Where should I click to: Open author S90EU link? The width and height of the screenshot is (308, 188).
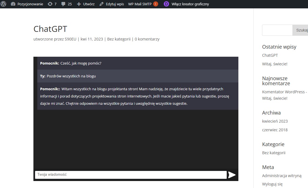pyautogui.click(x=70, y=39)
